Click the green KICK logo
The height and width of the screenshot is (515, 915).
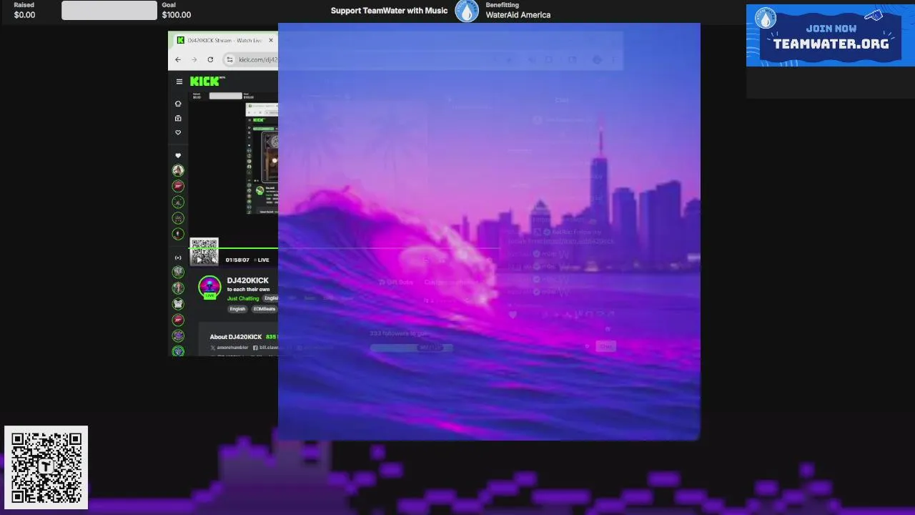204,82
